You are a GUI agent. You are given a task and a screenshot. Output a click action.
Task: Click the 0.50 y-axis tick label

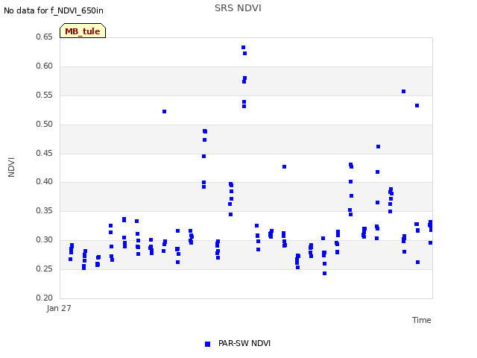point(44,125)
